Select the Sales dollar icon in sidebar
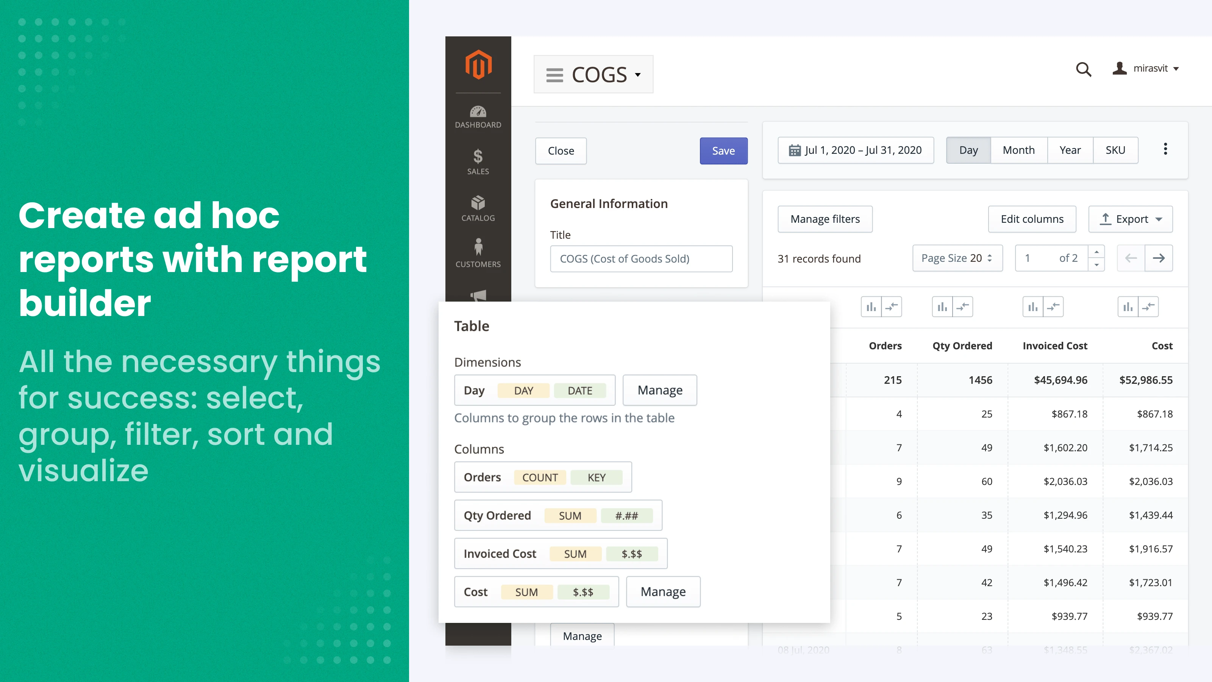Viewport: 1212px width, 682px height. (478, 163)
